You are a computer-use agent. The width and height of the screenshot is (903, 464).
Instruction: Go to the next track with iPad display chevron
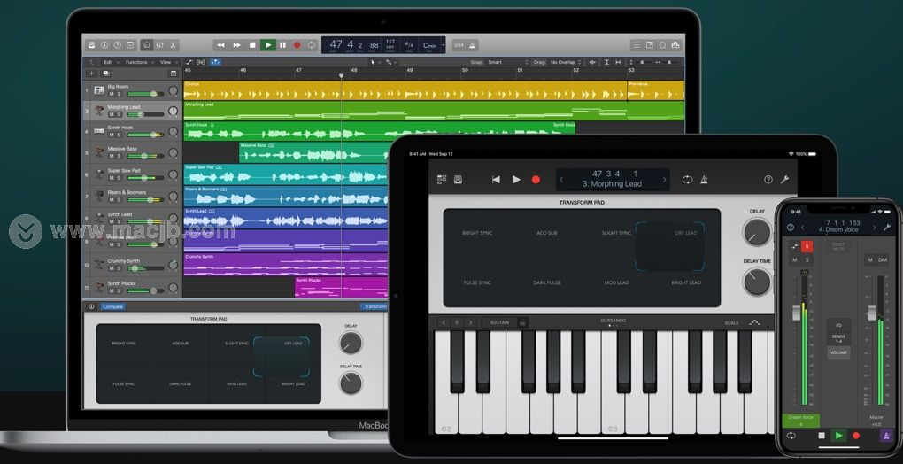664,180
